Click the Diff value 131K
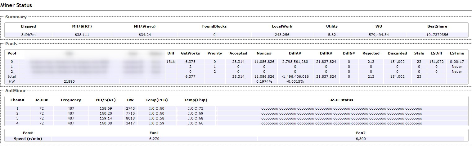472x148 pixels. 171,62
